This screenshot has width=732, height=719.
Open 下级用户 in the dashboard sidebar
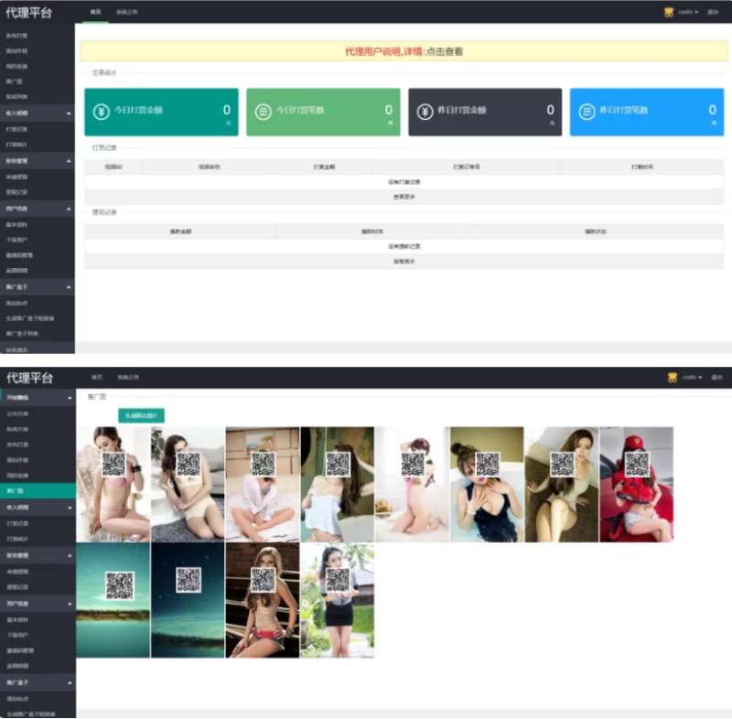point(16,240)
